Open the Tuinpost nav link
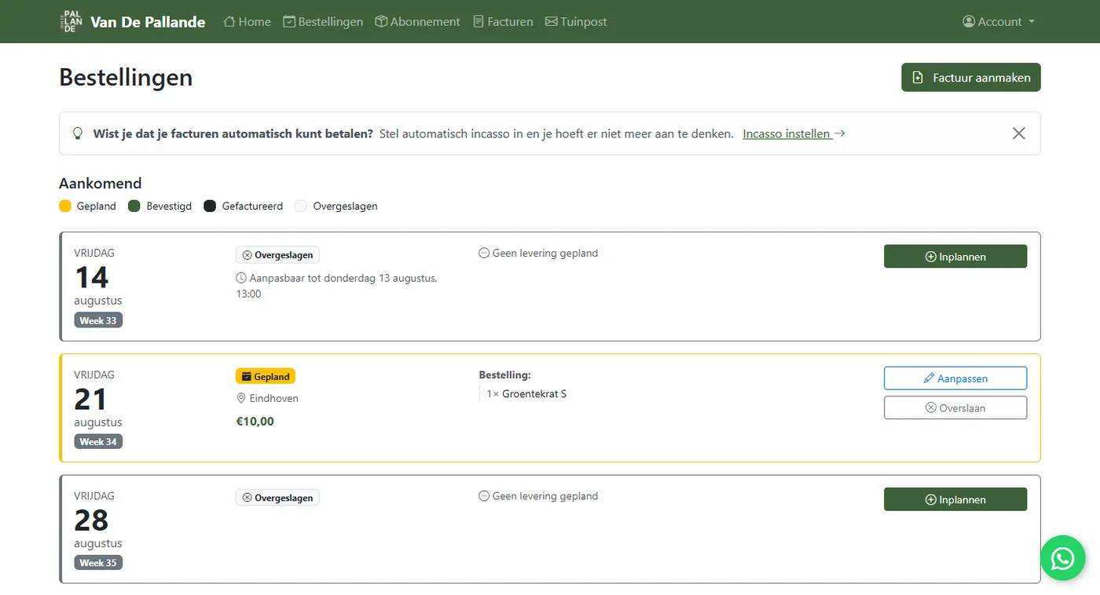 click(576, 22)
